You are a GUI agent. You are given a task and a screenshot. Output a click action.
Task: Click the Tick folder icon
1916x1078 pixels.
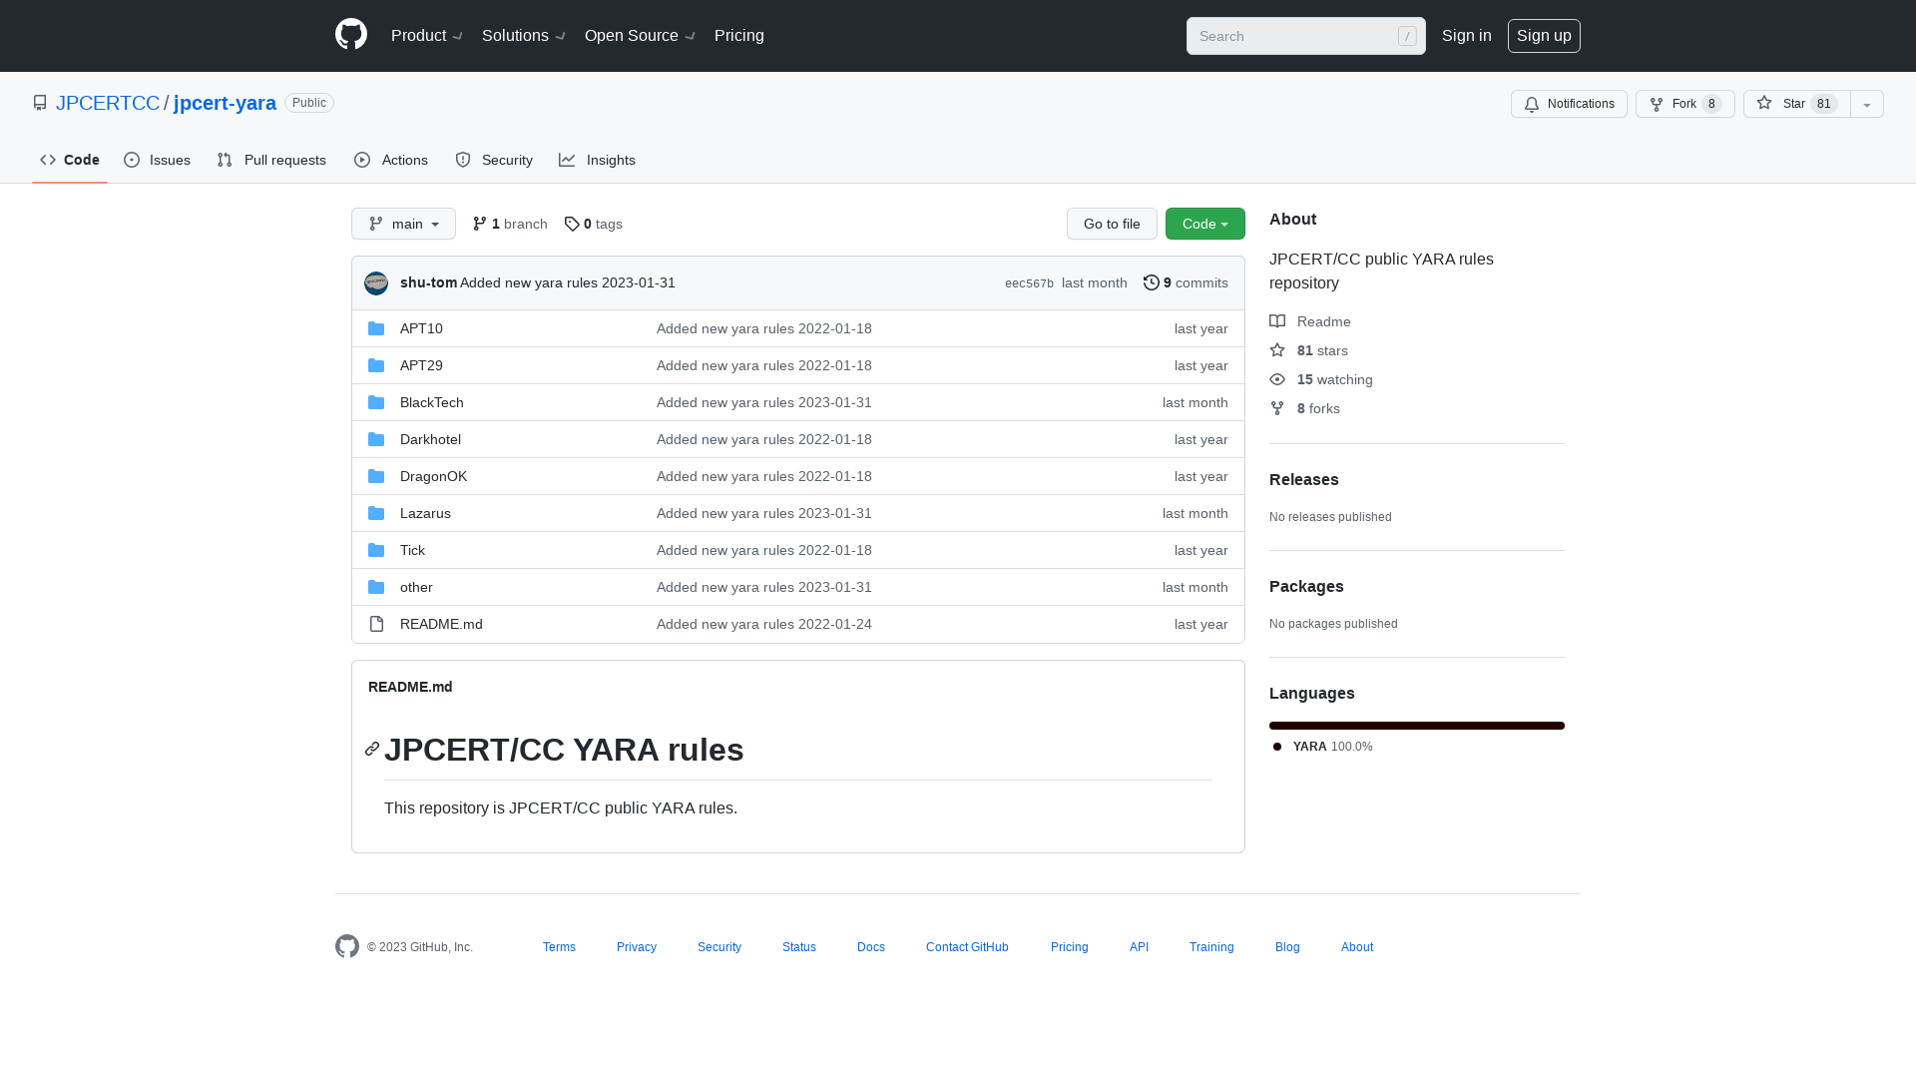tap(376, 550)
